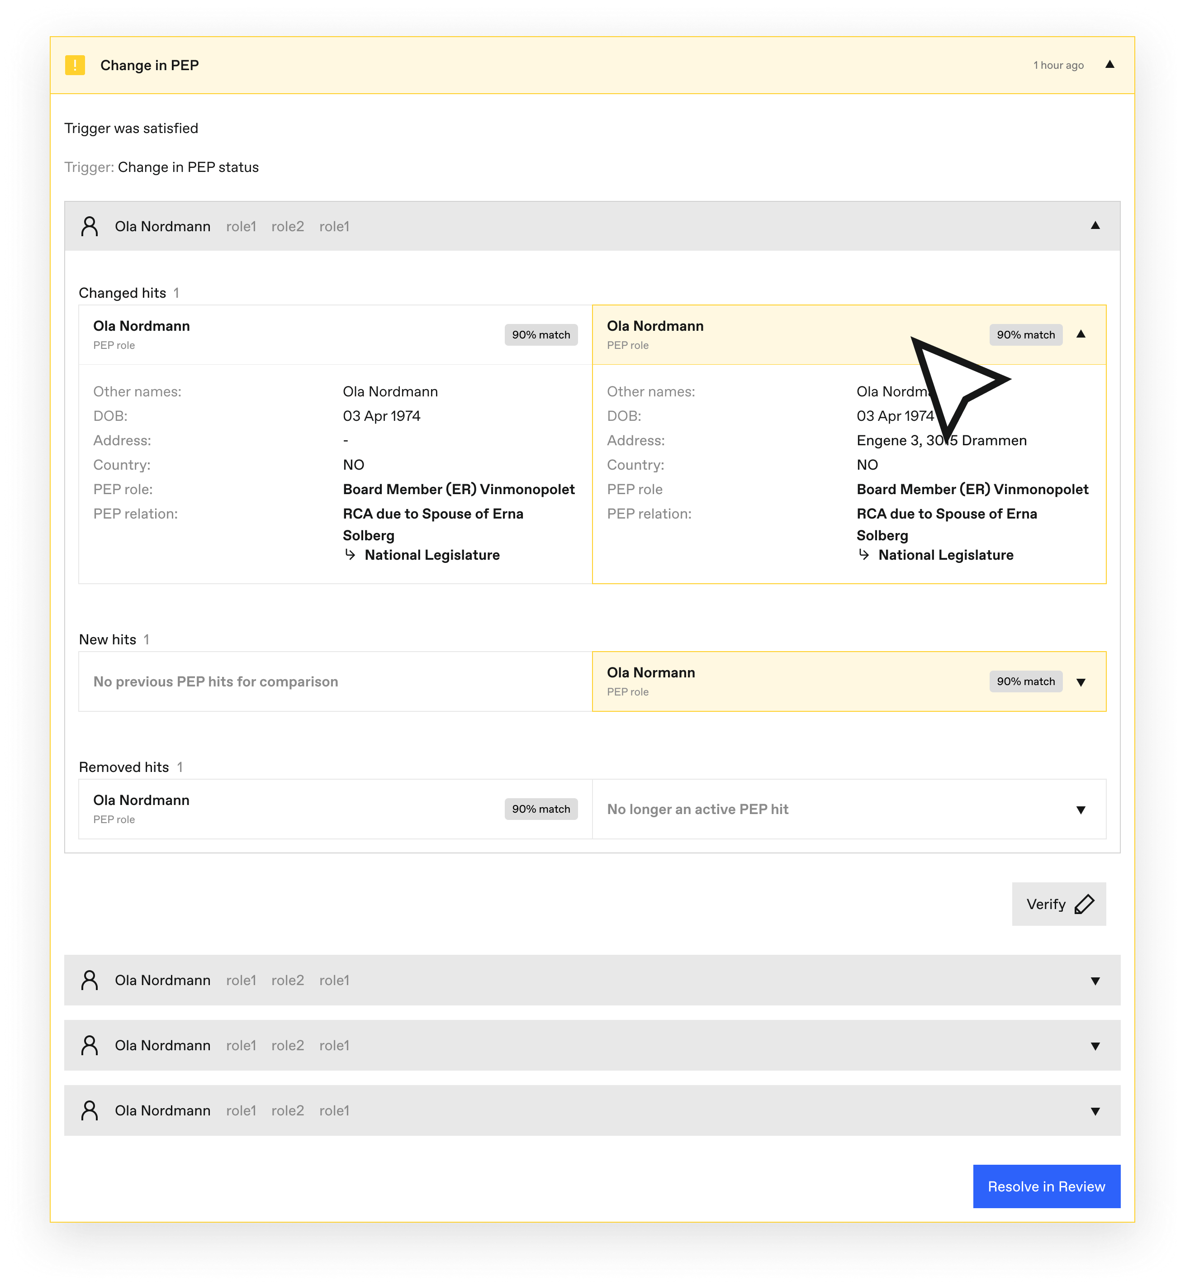Click Board Member (ER) Vinmonopolet in the left card
The image size is (1185, 1286).
459,490
